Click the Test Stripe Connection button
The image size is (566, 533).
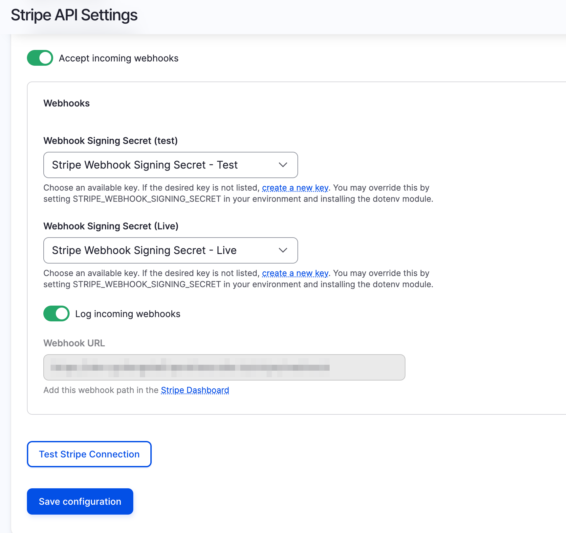(89, 454)
